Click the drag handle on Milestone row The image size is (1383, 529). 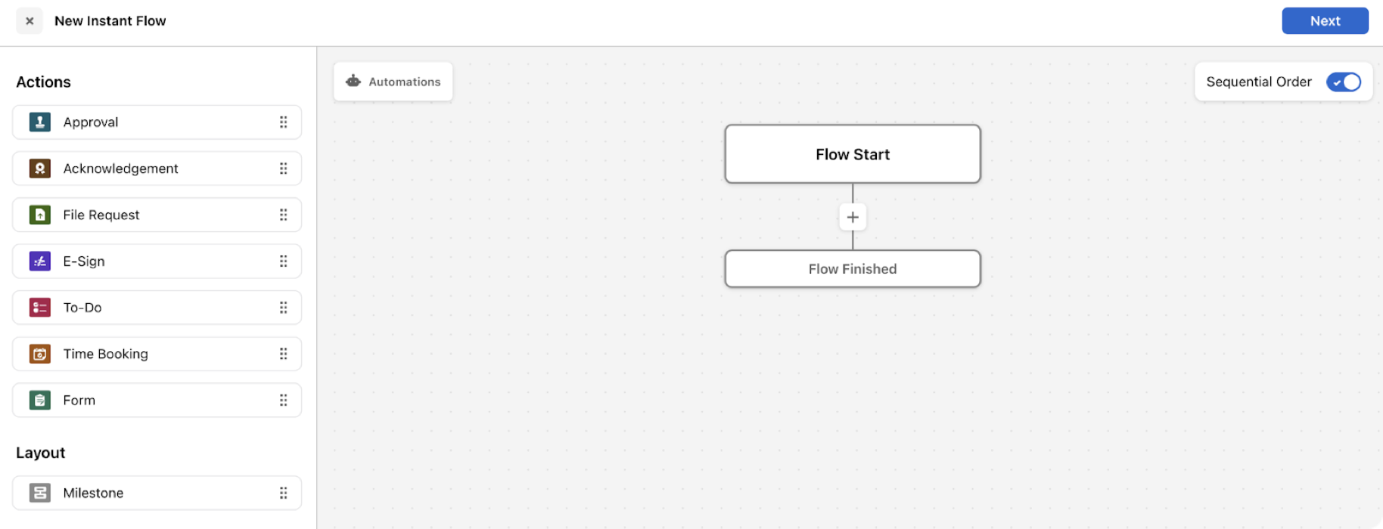pos(284,493)
